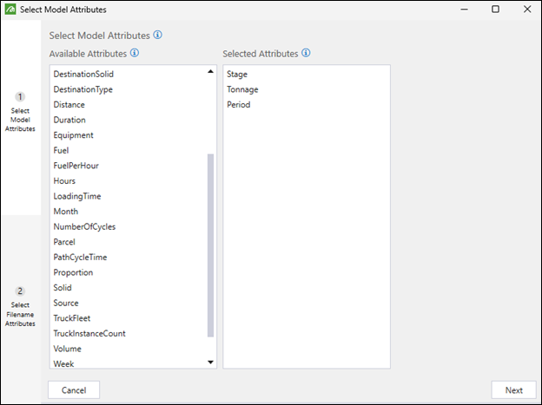Maximize the Select Model Attributes window

495,10
